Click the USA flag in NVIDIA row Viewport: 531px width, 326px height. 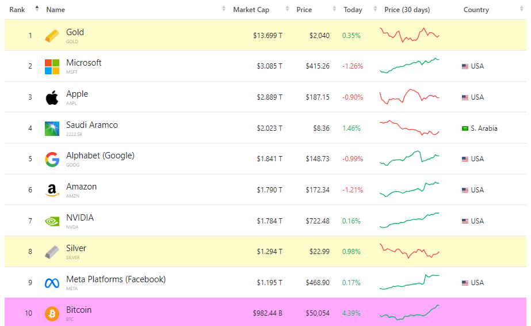(465, 221)
